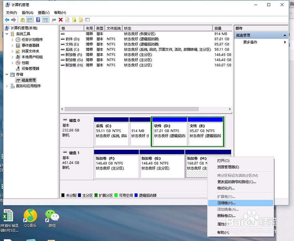Click the Forward navigation arrow
Image resolution: width=294 pixels, height=241 pixels.
tap(14, 20)
